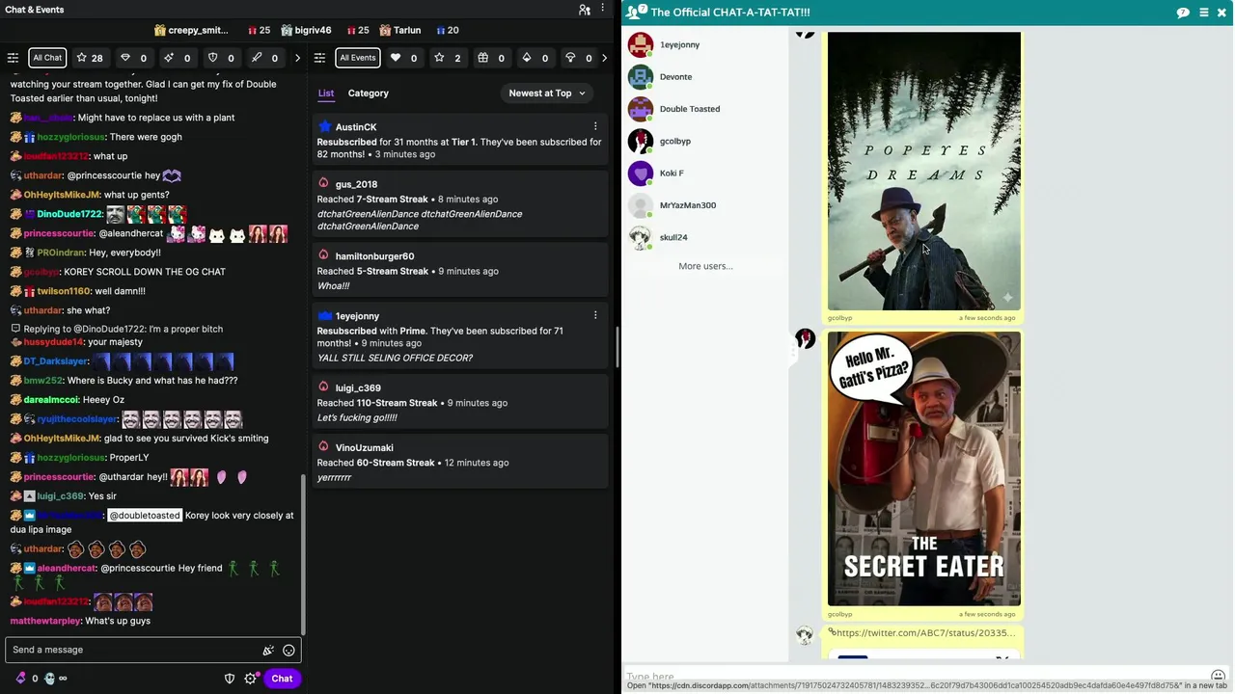Switch to the List tab
The image size is (1235, 694).
(x=326, y=93)
